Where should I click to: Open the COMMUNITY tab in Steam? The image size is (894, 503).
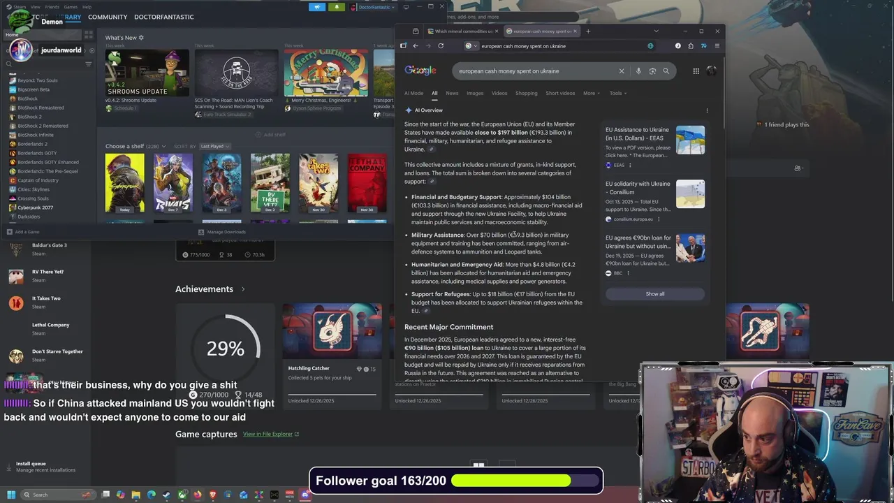(108, 17)
